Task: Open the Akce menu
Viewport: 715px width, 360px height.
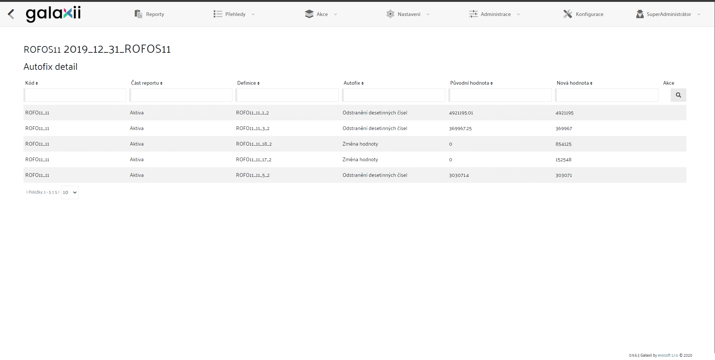Action: [322, 14]
